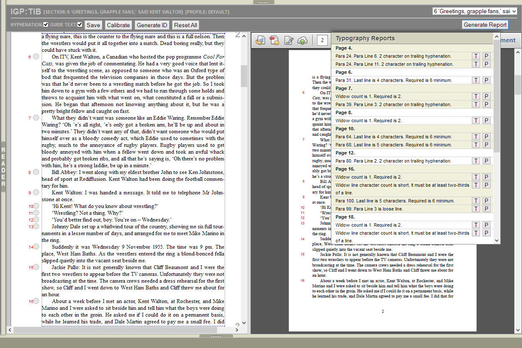Click P button for Para 31 last line report
The image size is (522, 348).
(x=486, y=80)
